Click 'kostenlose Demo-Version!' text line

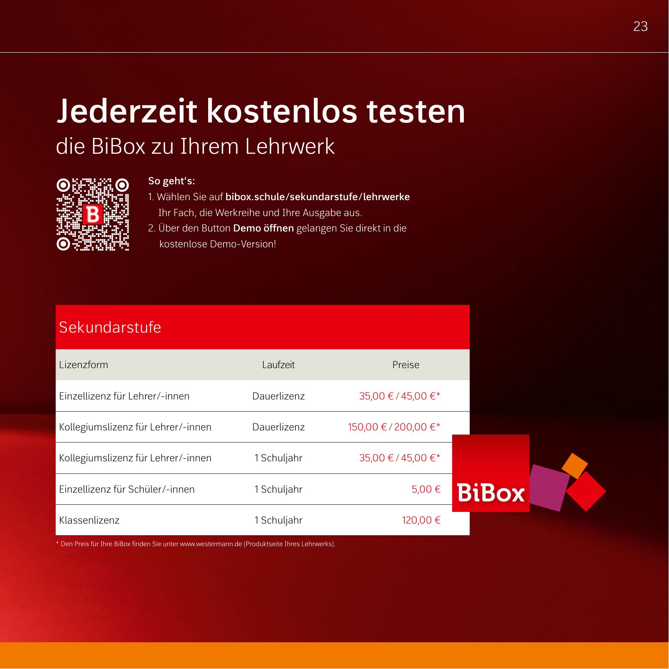218,244
